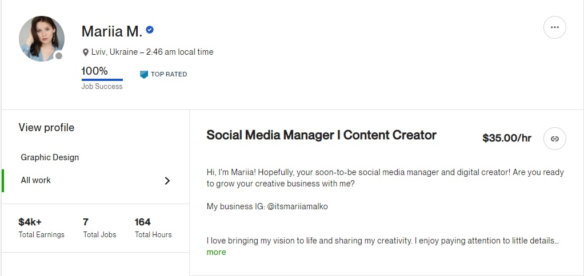Viewport: 584px width, 276px height.
Task: Click the 164 Total Hours stat
Action: [153, 228]
